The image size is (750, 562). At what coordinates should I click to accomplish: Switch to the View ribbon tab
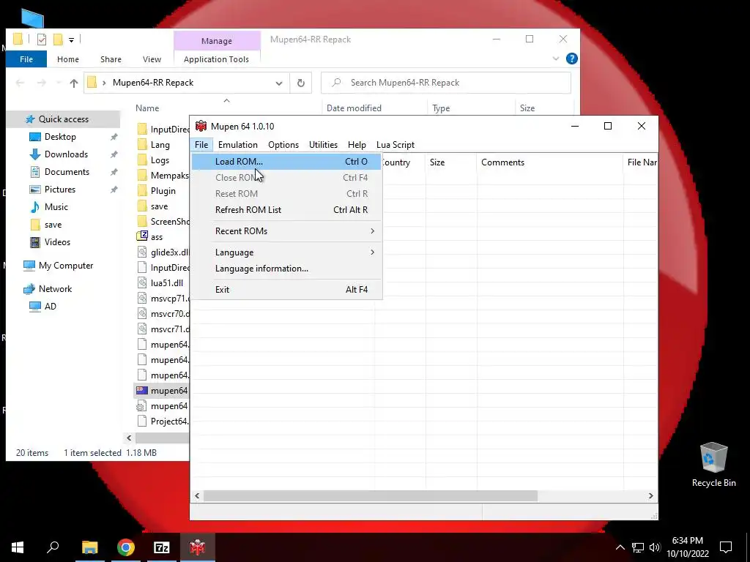point(152,59)
